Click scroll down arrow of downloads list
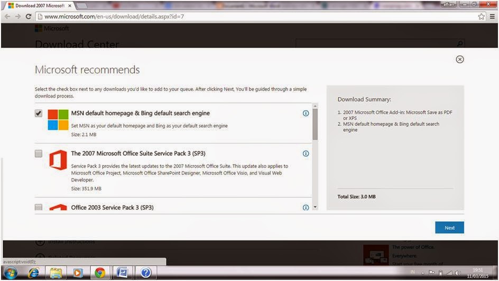The width and height of the screenshot is (499, 281). coord(315,207)
